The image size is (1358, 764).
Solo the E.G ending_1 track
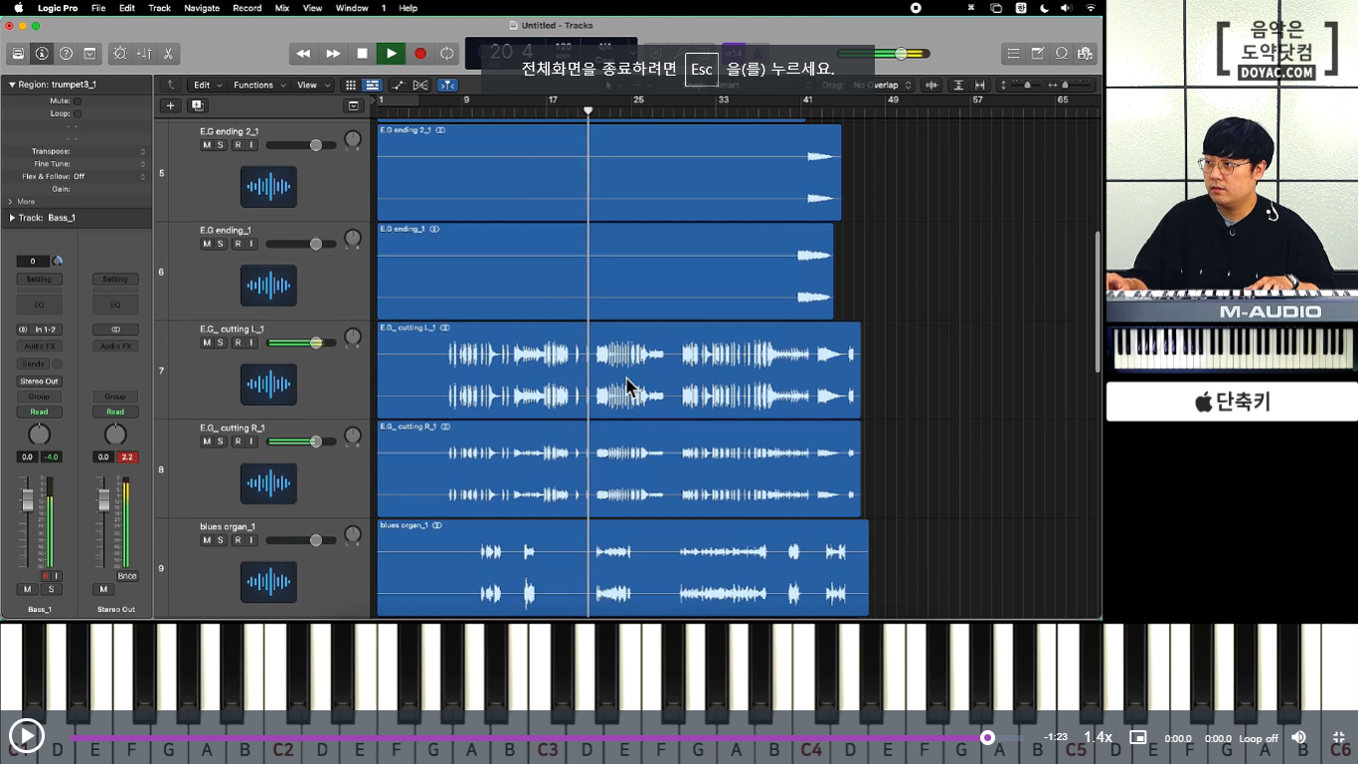point(221,244)
